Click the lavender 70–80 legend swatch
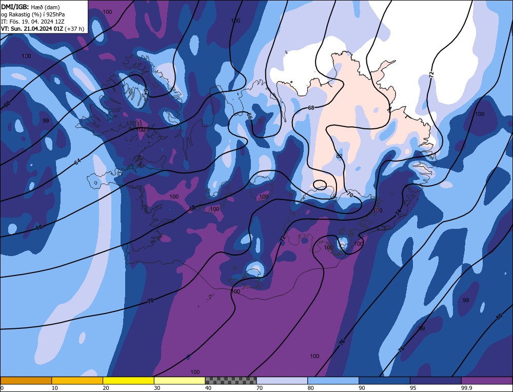 point(282,380)
